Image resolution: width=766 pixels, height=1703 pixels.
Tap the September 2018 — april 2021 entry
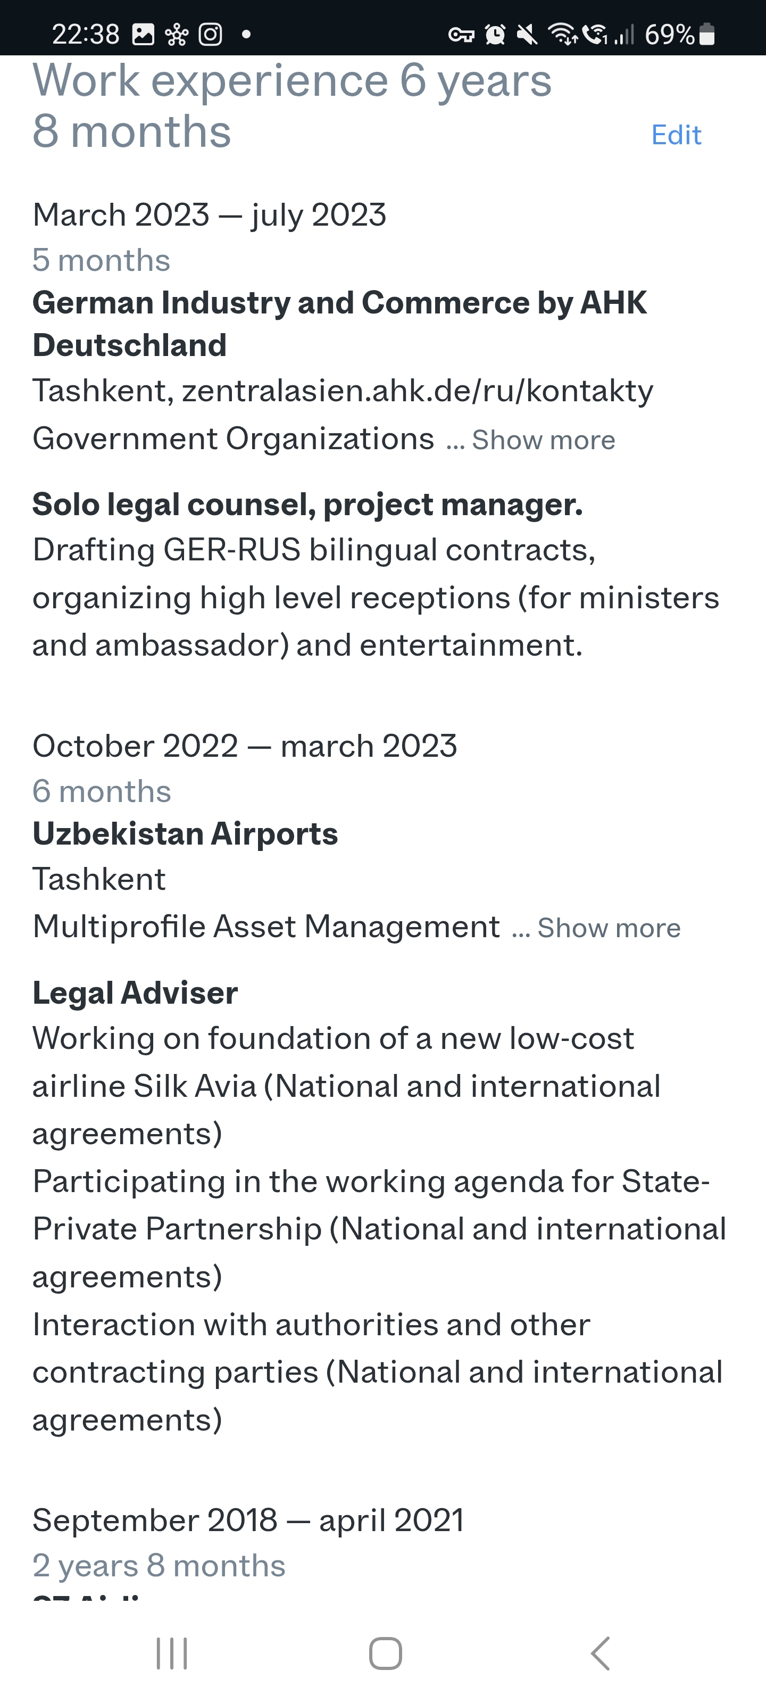pyautogui.click(x=248, y=1520)
